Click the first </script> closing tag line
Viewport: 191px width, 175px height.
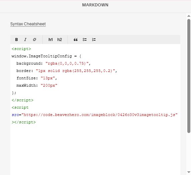coord(22,100)
